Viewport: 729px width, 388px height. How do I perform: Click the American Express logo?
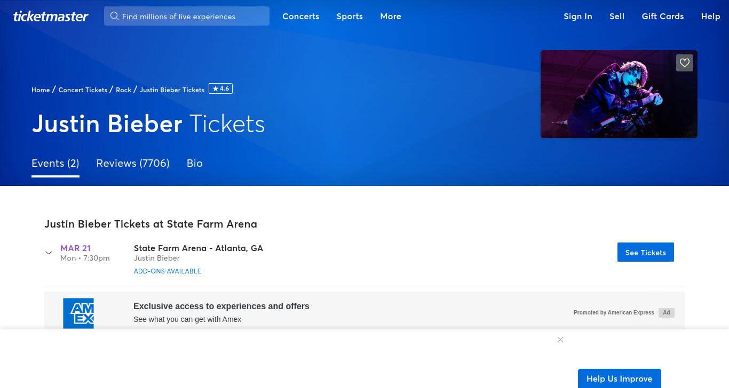[x=78, y=313]
